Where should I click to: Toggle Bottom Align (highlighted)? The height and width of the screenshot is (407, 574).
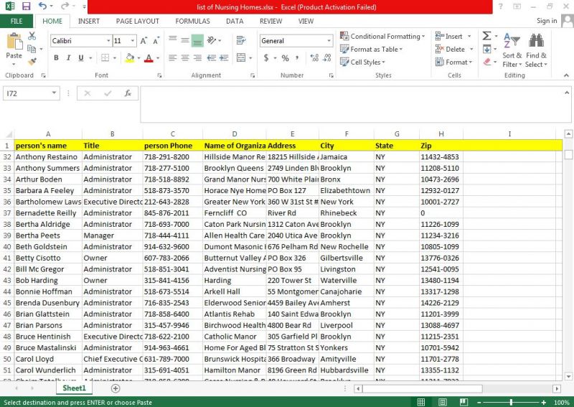(x=197, y=41)
